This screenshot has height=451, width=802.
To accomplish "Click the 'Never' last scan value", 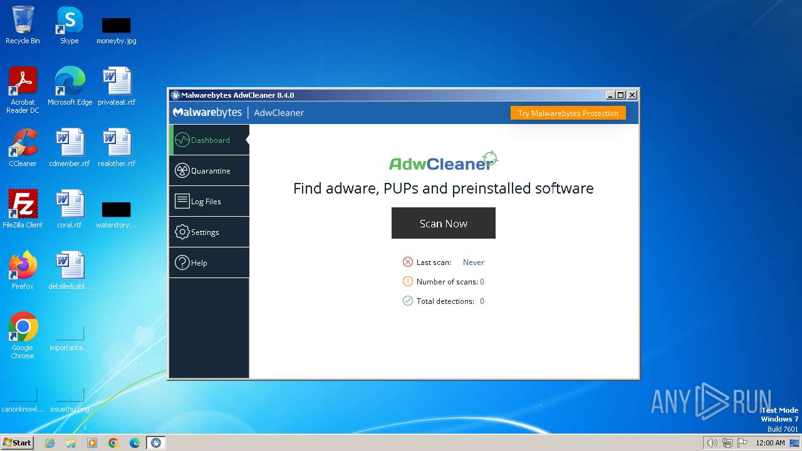I will point(474,262).
